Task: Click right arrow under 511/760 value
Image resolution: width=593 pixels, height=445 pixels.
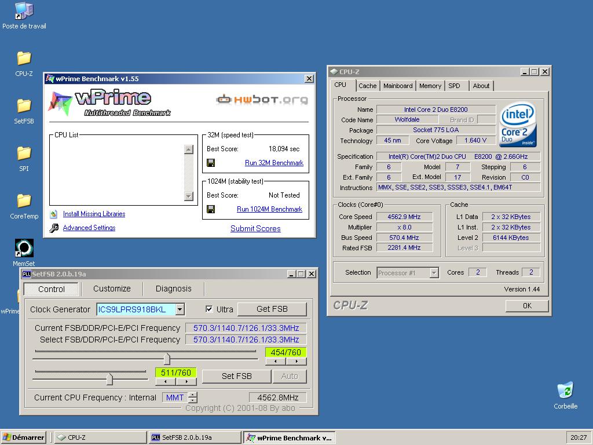Action: (x=186, y=381)
